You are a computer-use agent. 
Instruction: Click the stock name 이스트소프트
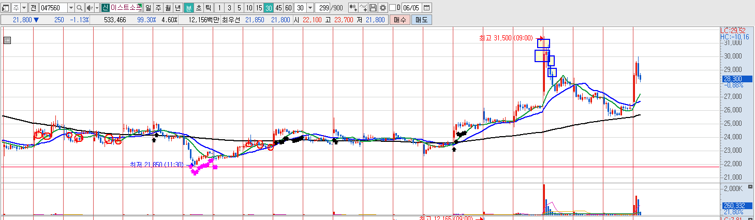pos(126,8)
